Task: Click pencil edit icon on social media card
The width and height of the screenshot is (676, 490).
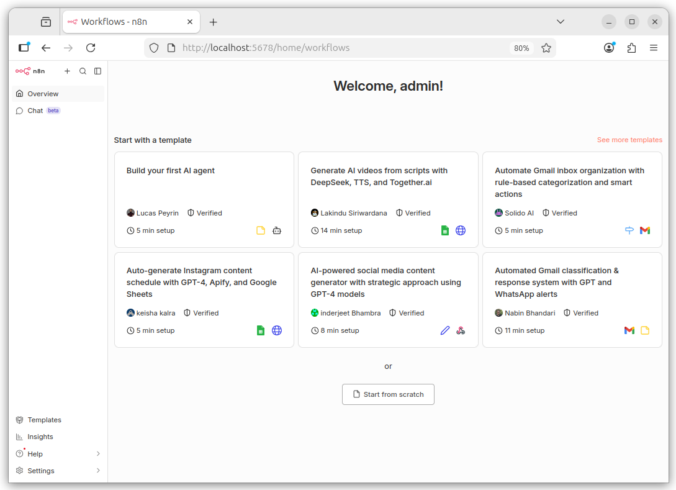Action: point(445,330)
